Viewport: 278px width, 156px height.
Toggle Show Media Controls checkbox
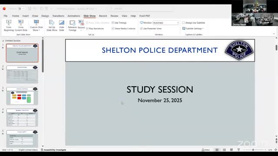[113, 29]
